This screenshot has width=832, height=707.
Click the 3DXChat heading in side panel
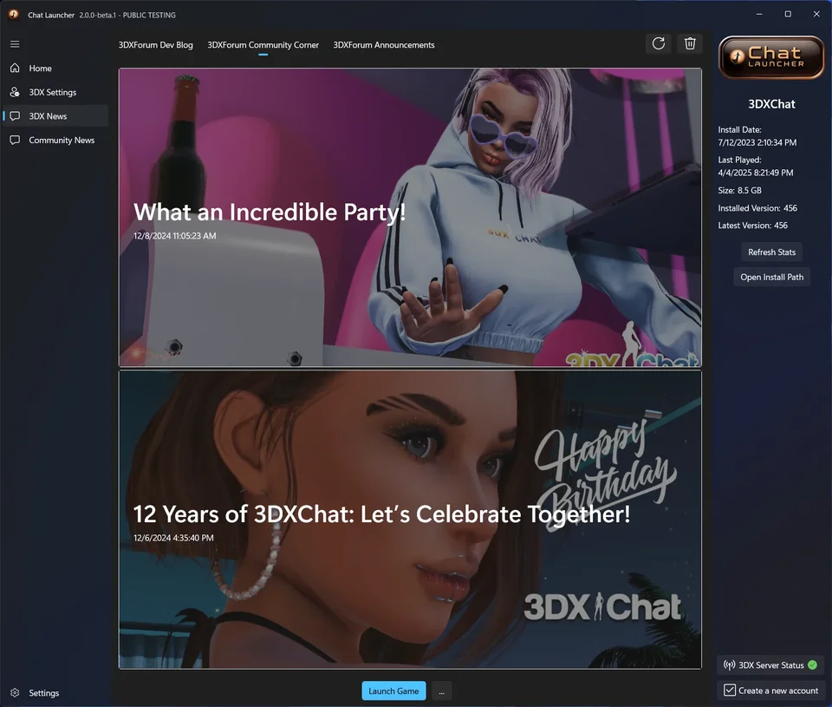pyautogui.click(x=771, y=104)
